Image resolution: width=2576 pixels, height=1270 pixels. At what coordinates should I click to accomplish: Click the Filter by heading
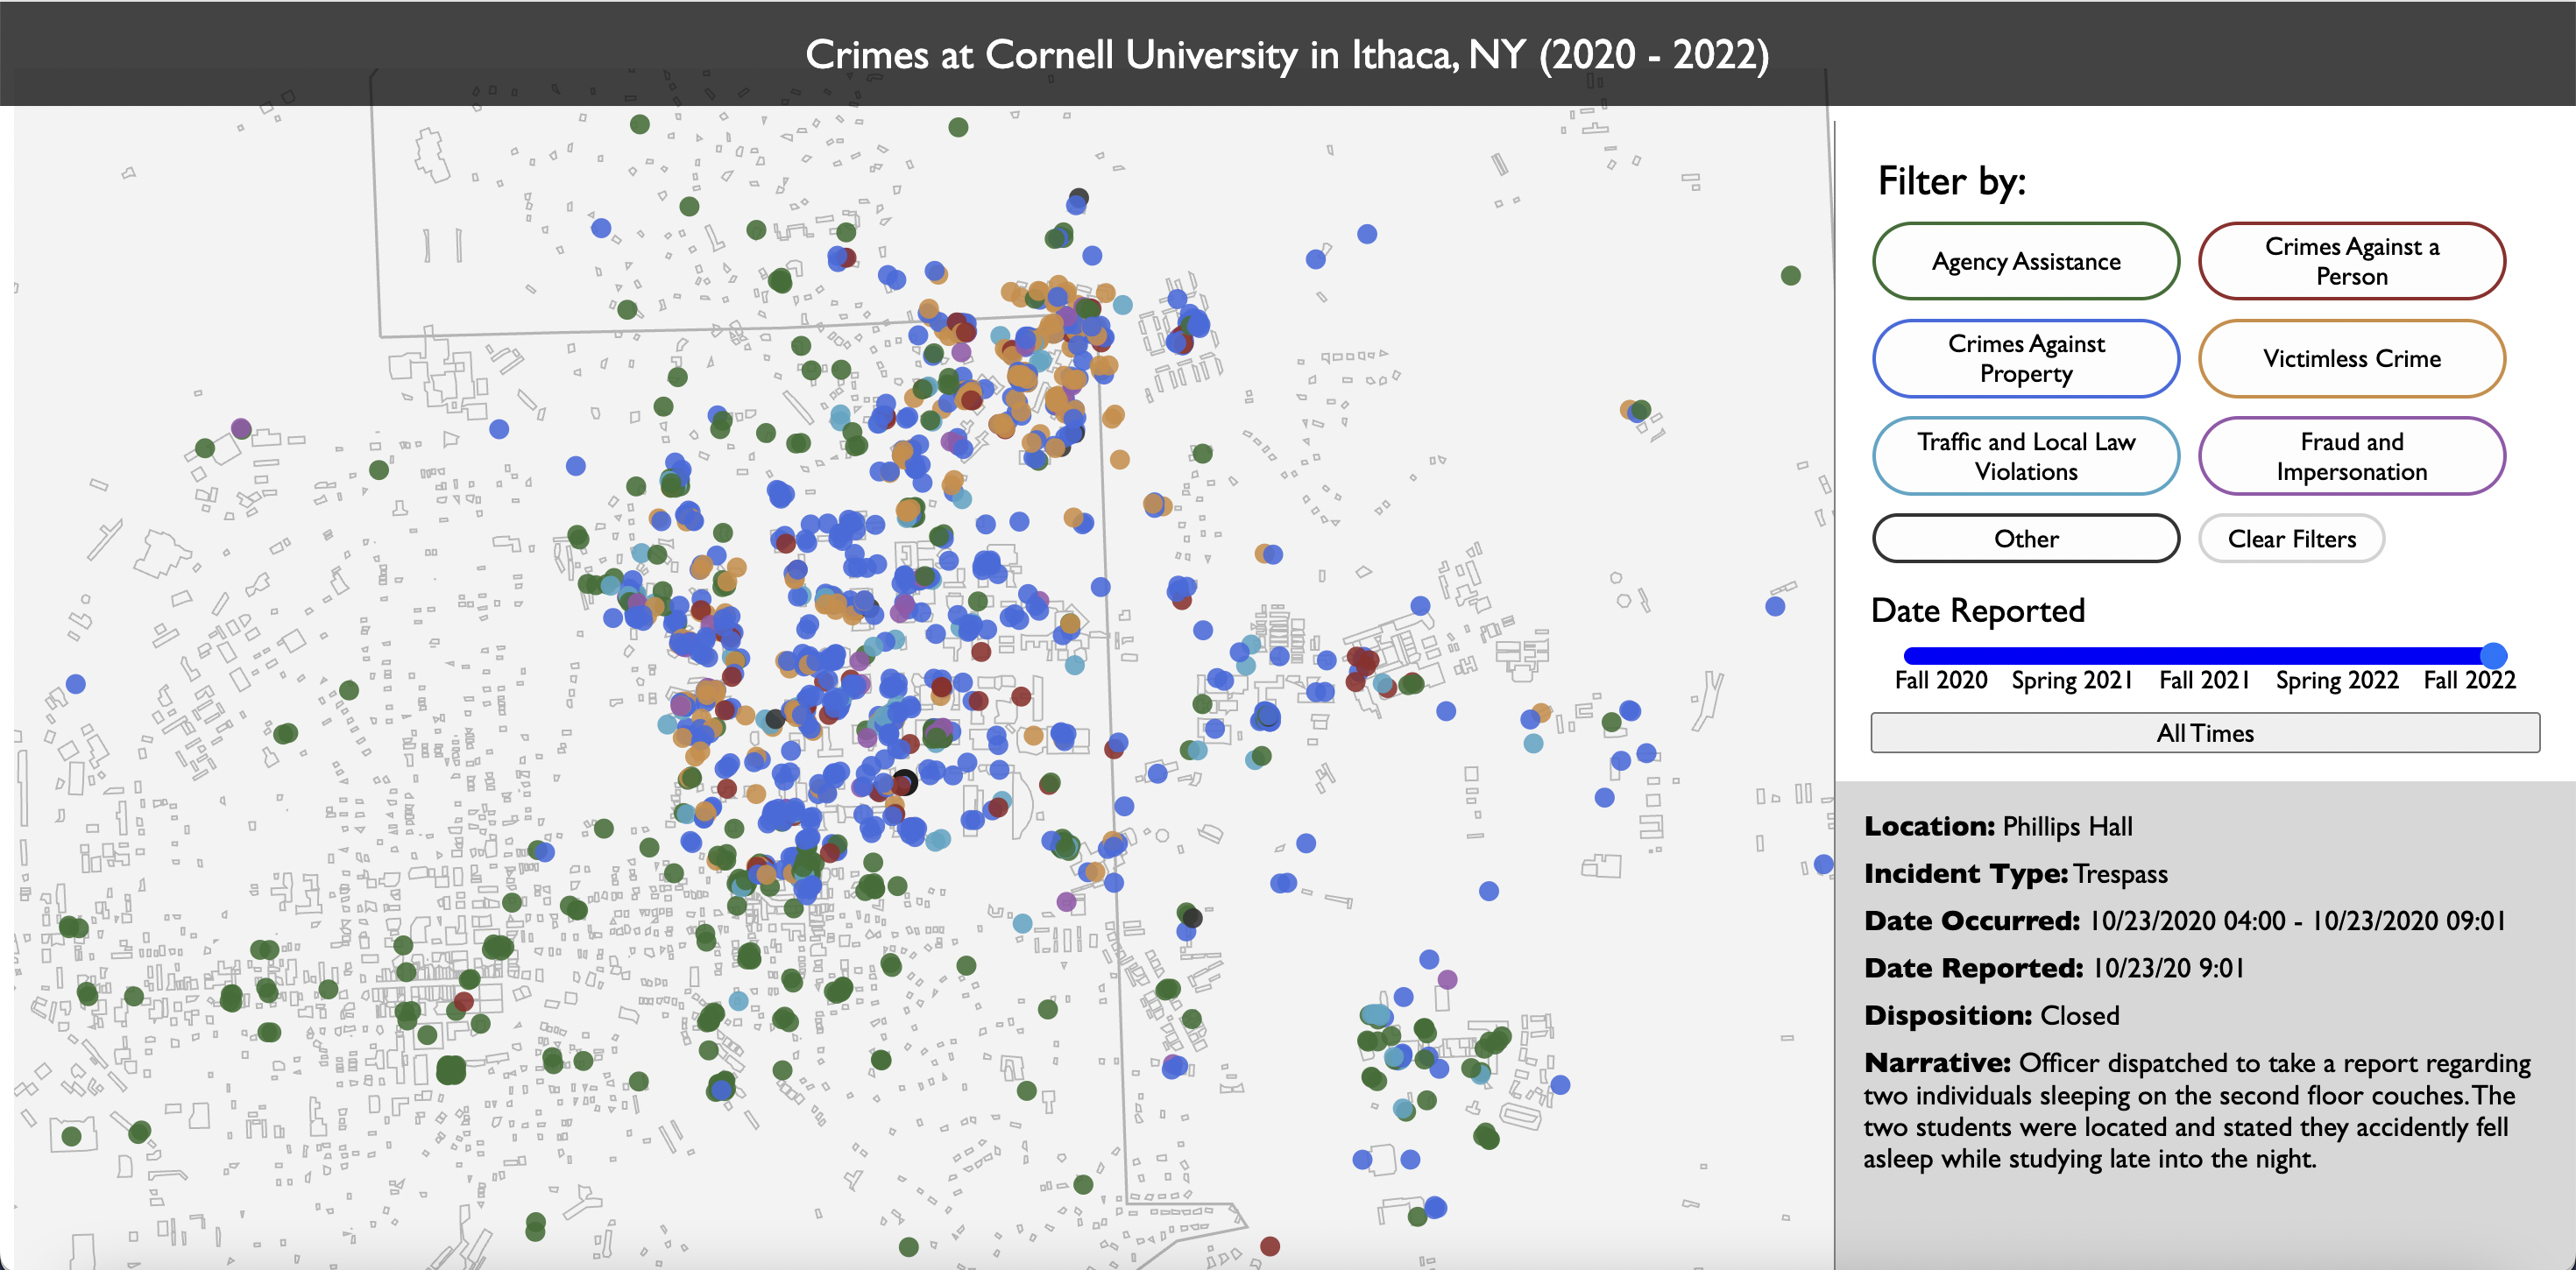(1951, 182)
